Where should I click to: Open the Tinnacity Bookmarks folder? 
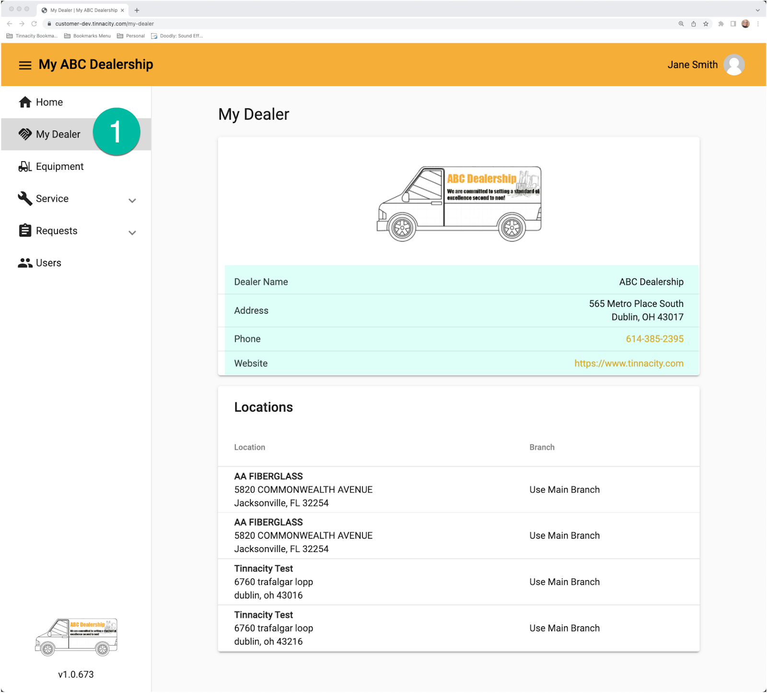coord(32,36)
